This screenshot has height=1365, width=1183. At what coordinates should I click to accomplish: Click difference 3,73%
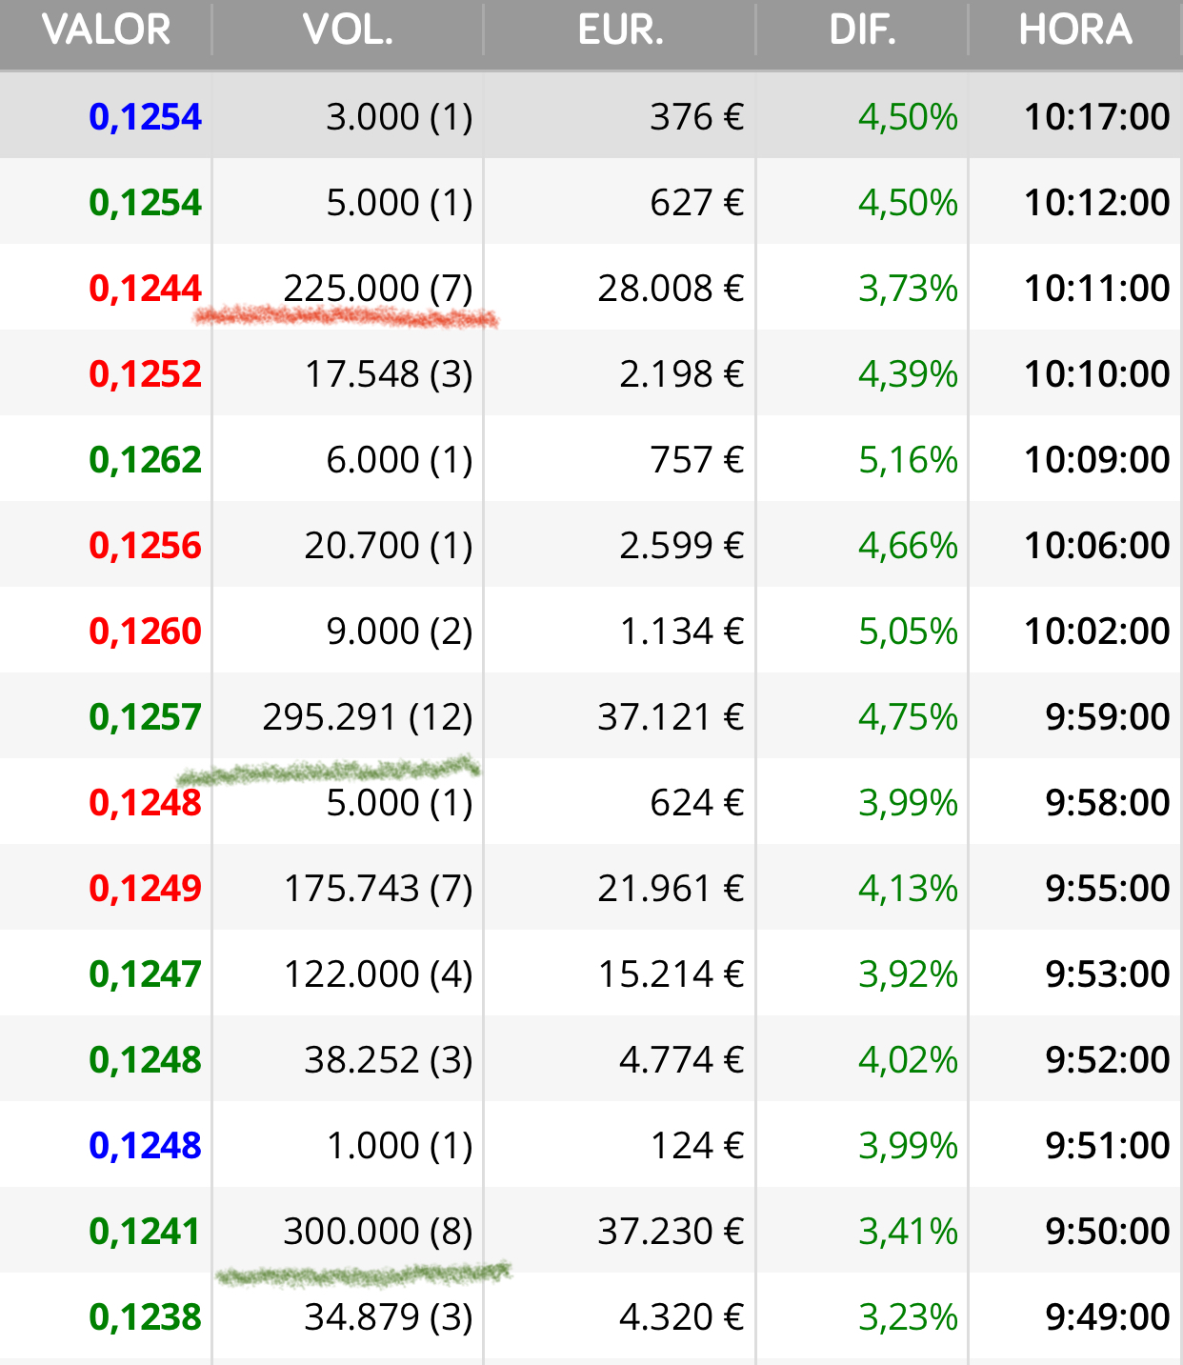coord(908,289)
